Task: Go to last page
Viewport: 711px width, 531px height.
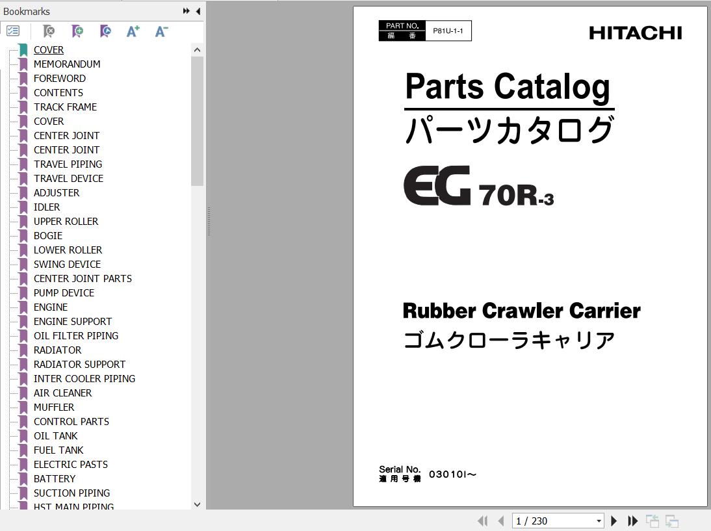Action: [632, 521]
